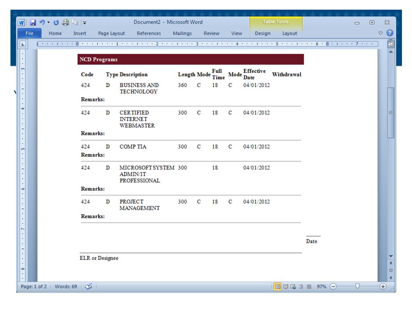Go to previous page with double up arrow
Image resolution: width=412 pixels, height=309 pixels.
tap(391, 263)
